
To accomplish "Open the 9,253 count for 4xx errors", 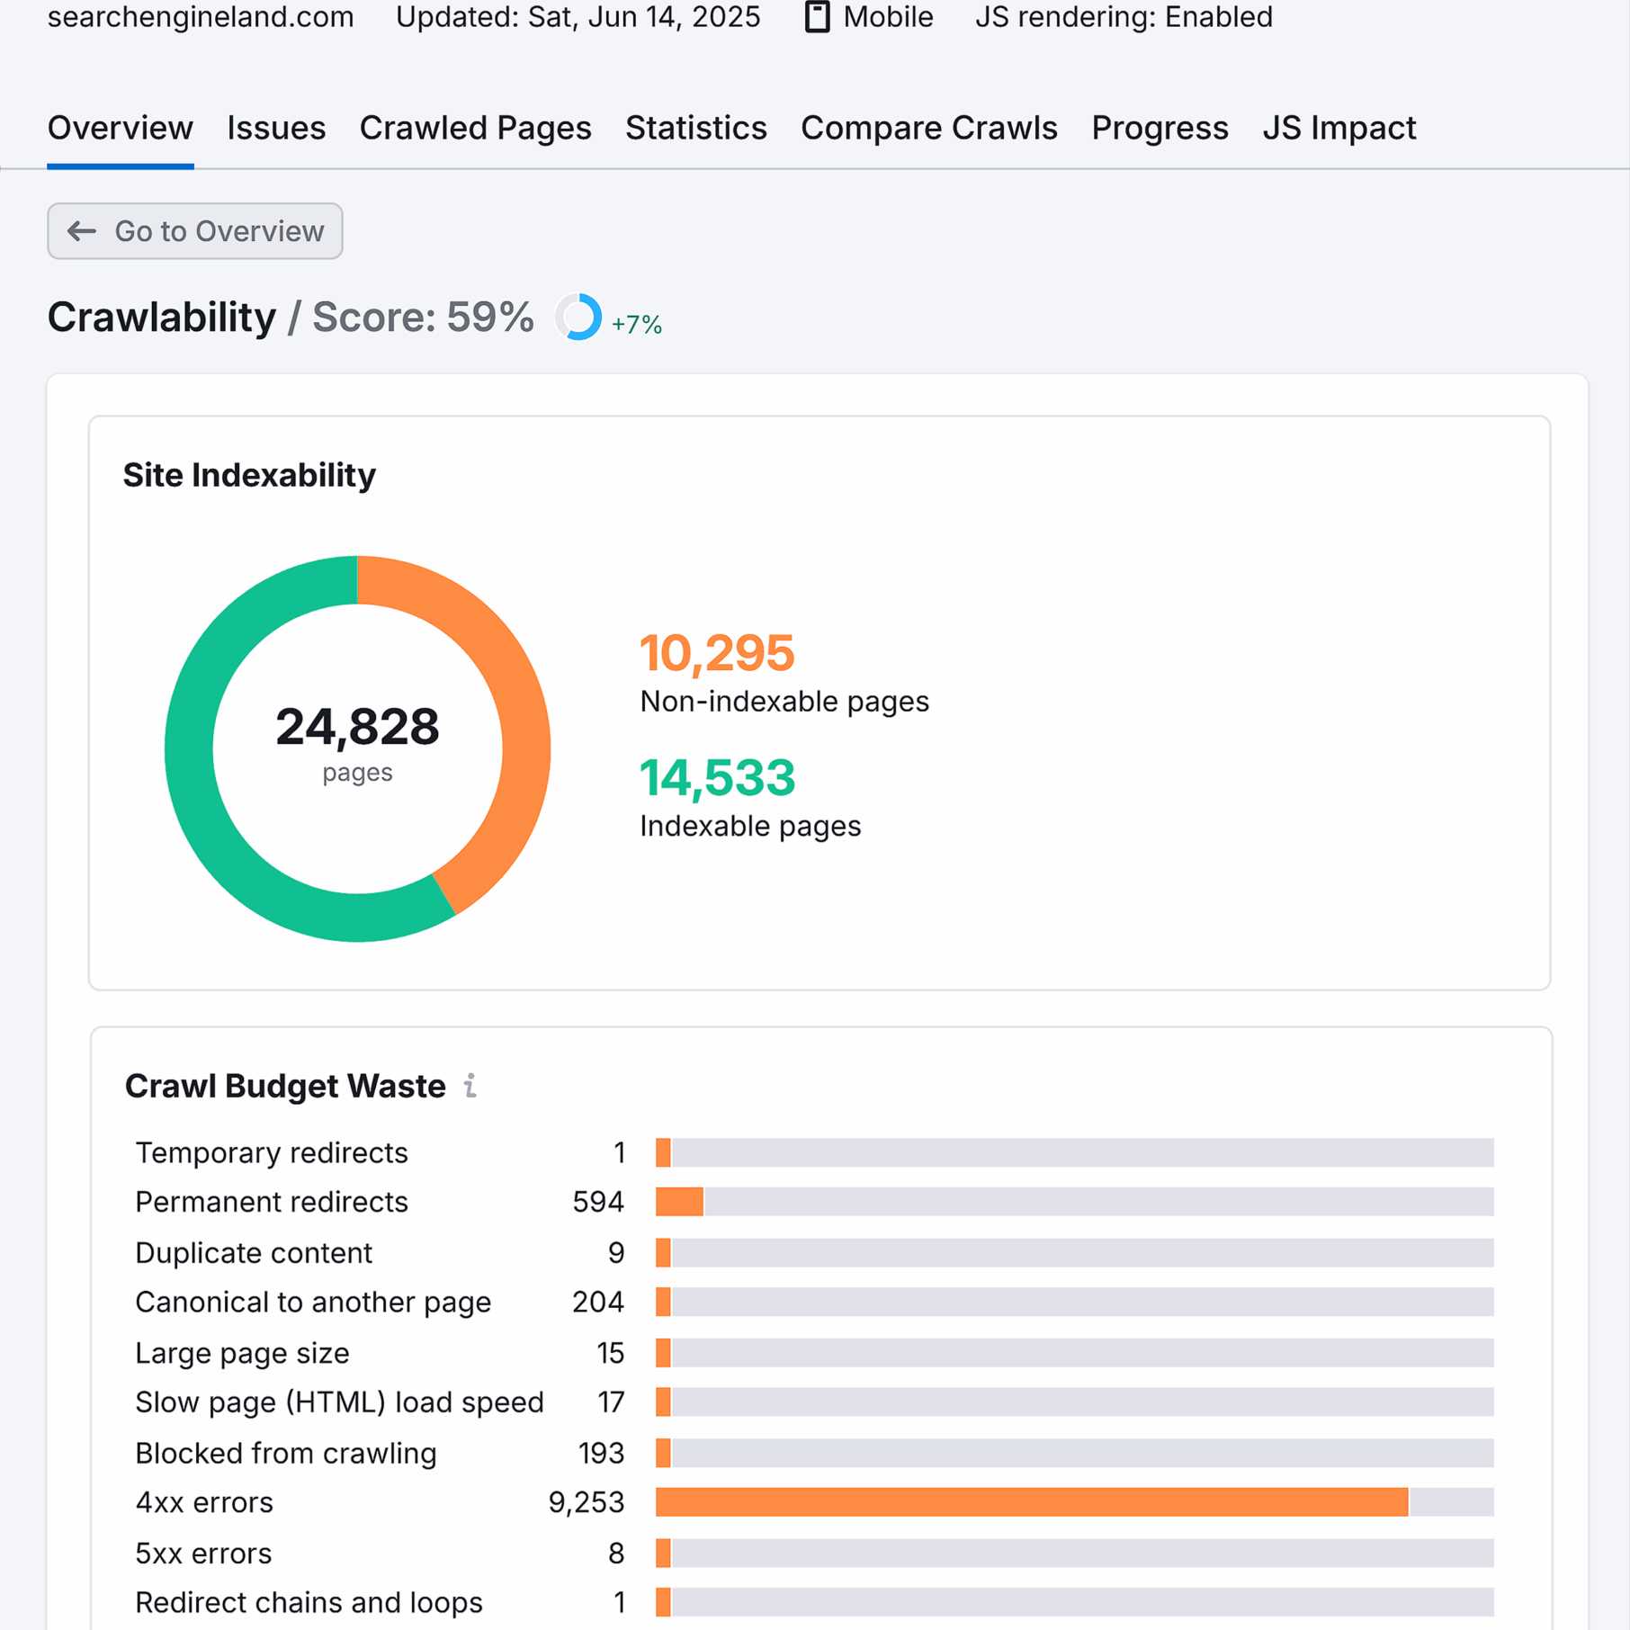I will 586,1502.
